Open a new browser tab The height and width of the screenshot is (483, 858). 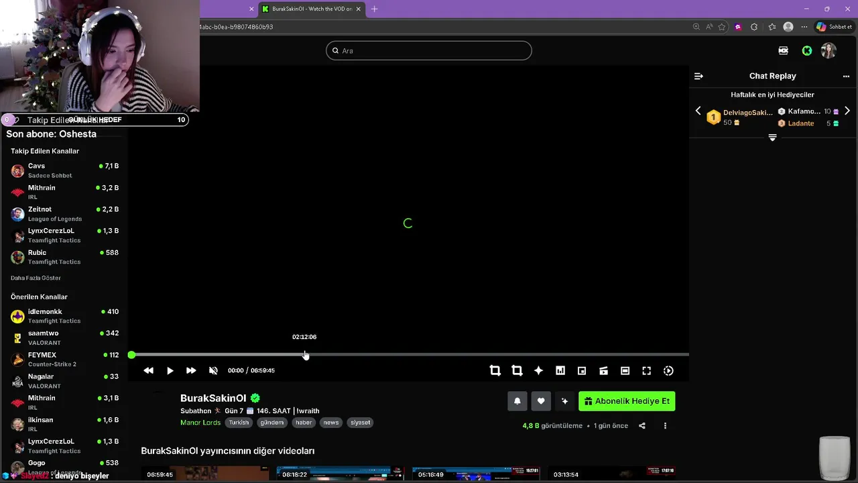(374, 9)
